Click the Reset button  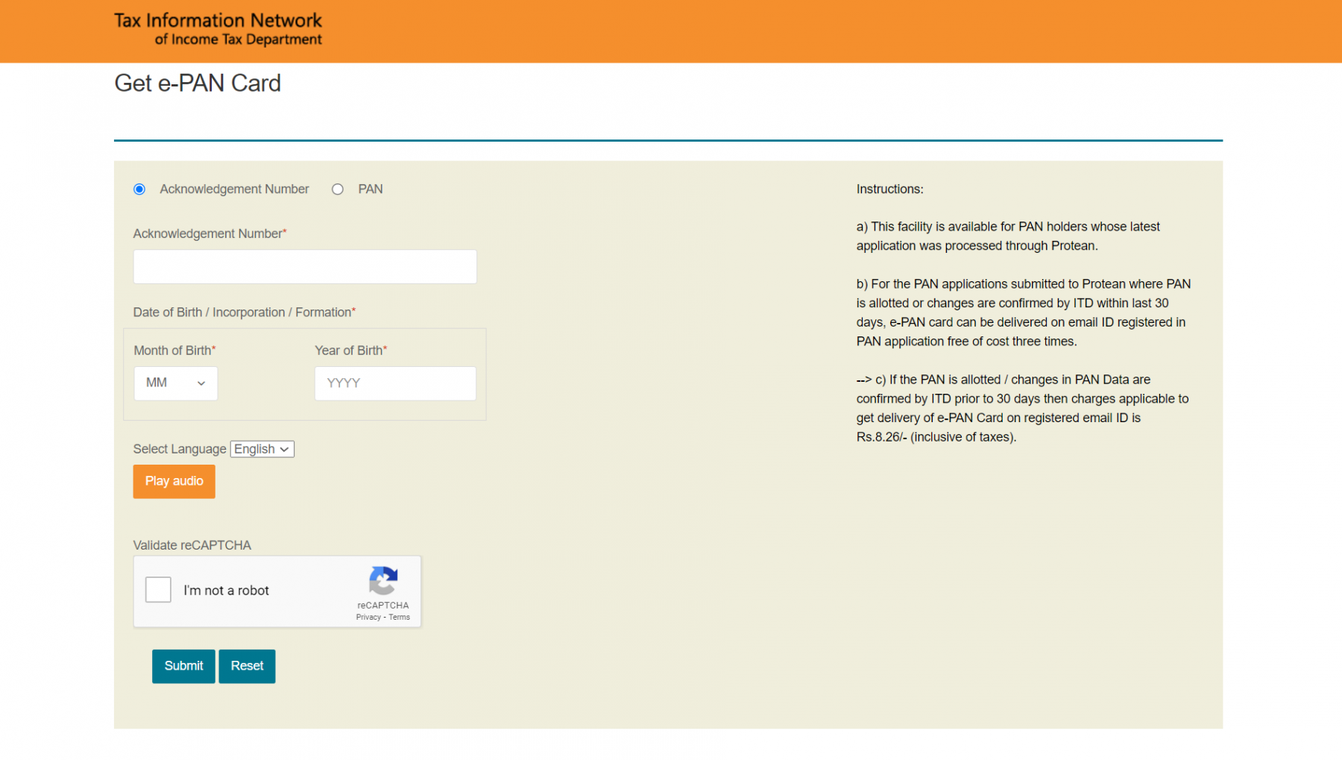[247, 666]
